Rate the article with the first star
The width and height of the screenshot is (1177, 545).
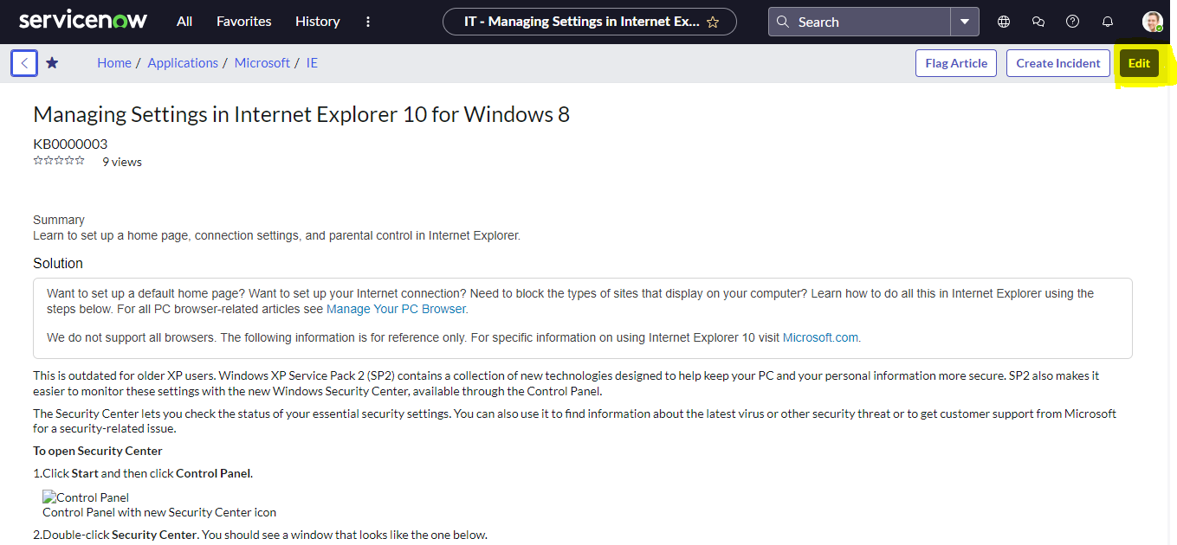point(36,159)
